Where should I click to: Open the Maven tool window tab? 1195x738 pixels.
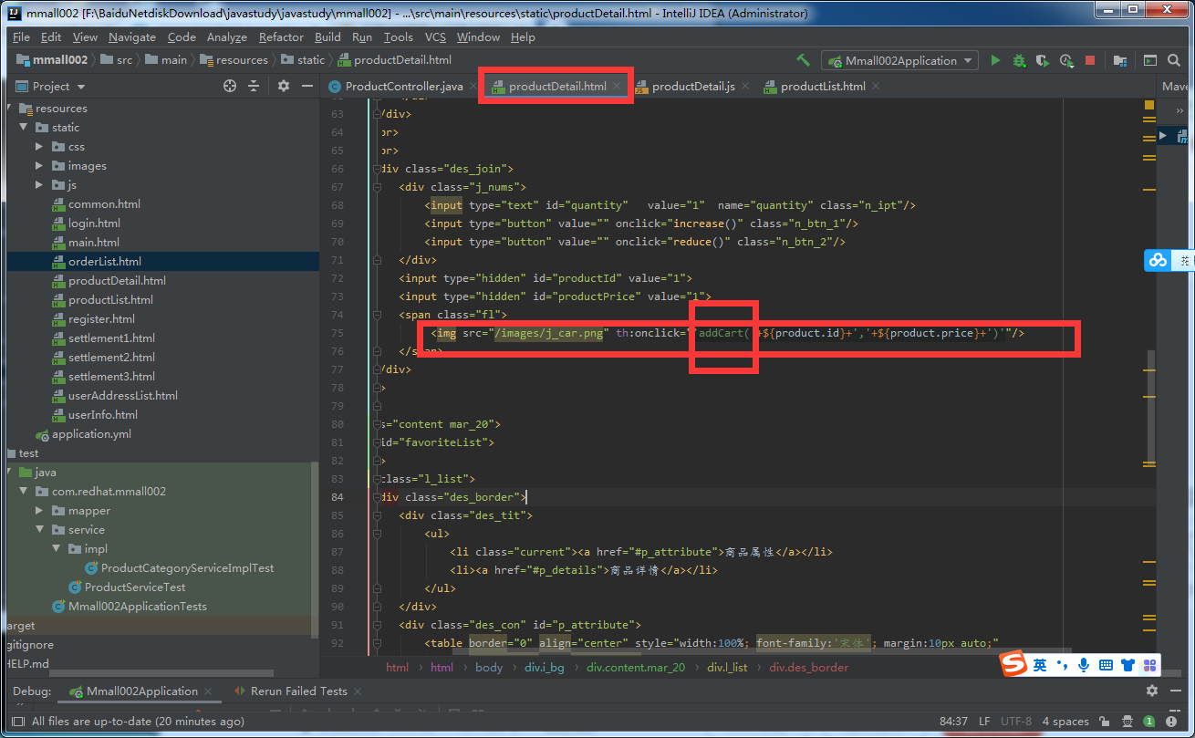coord(1175,87)
